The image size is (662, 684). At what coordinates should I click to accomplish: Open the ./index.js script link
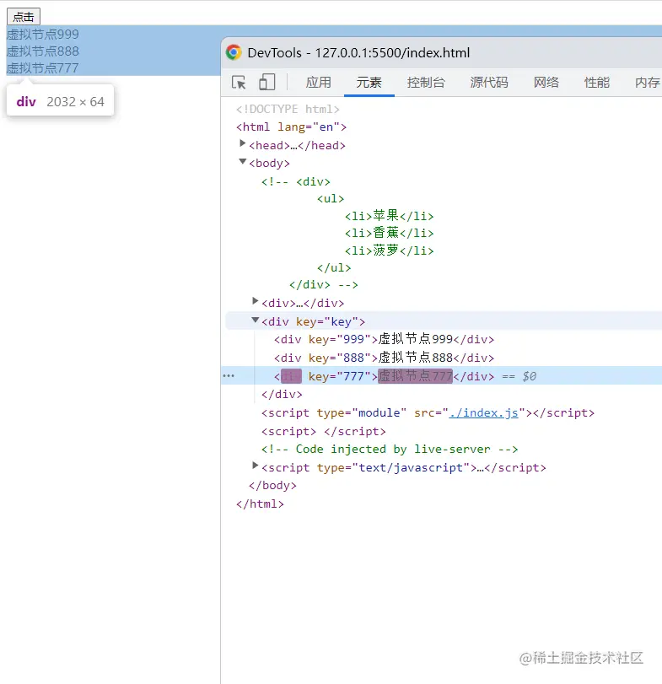pos(483,412)
